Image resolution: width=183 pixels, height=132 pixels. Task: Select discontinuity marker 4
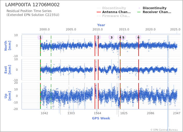[120, 37]
